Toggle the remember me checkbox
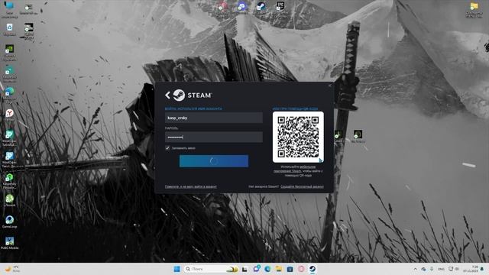This screenshot has width=489, height=275. (x=167, y=147)
